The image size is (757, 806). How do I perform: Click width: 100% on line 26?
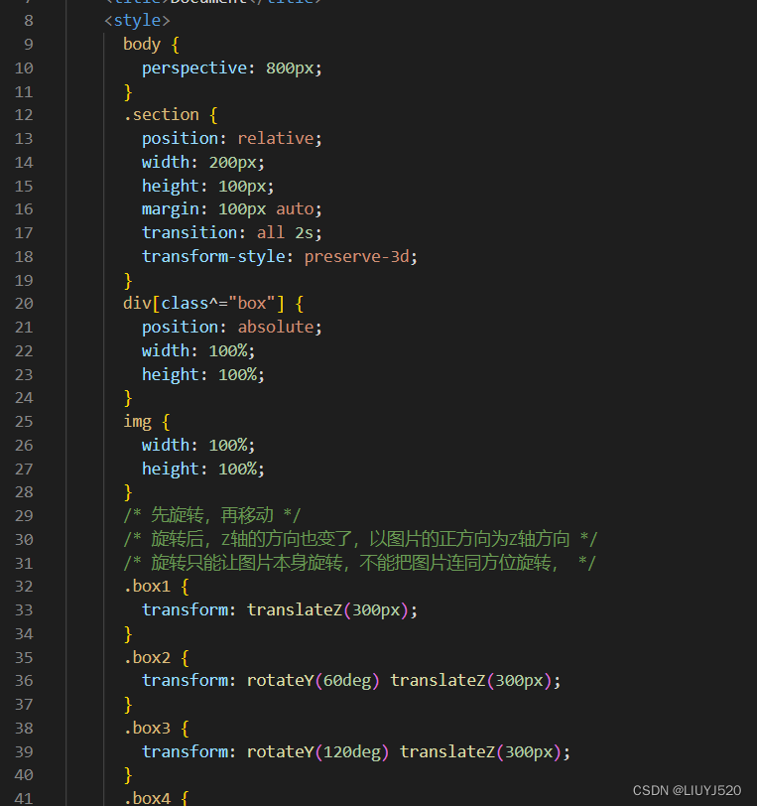click(x=198, y=445)
